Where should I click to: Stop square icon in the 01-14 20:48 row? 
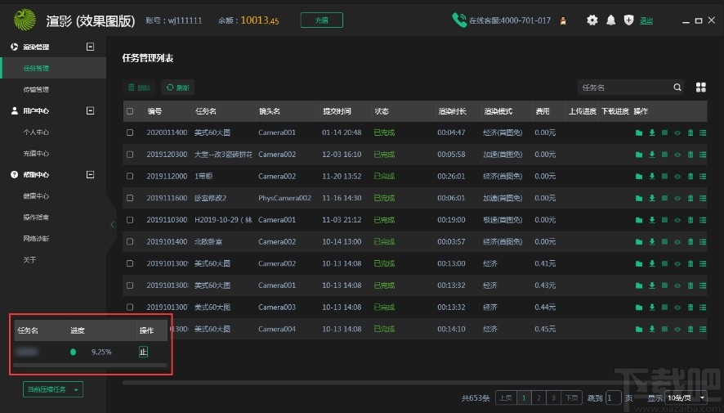click(664, 133)
